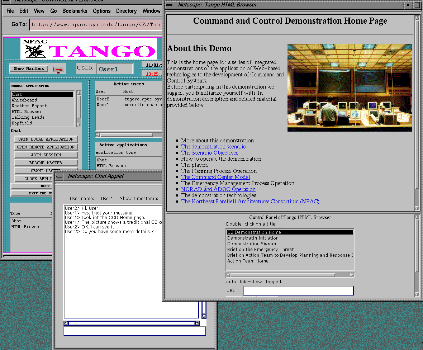Click the chat log horizontal scrollbar thumb
423x350 pixels.
(x=131, y=323)
